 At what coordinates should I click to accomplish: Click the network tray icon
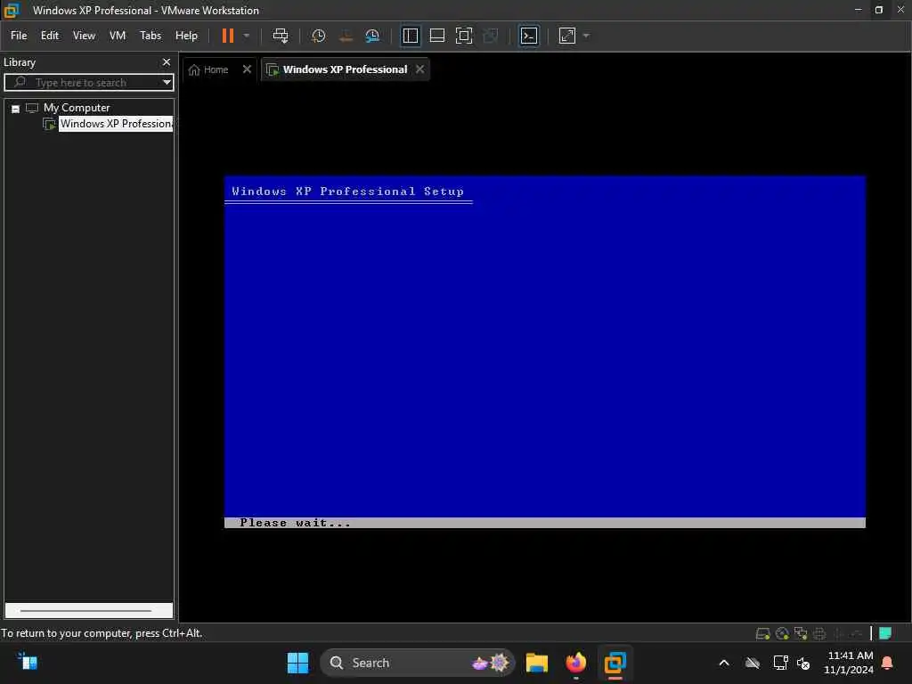(x=780, y=663)
